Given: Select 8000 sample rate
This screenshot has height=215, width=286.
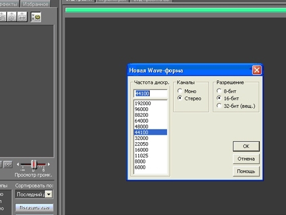Looking at the screenshot, I should click(x=150, y=161).
